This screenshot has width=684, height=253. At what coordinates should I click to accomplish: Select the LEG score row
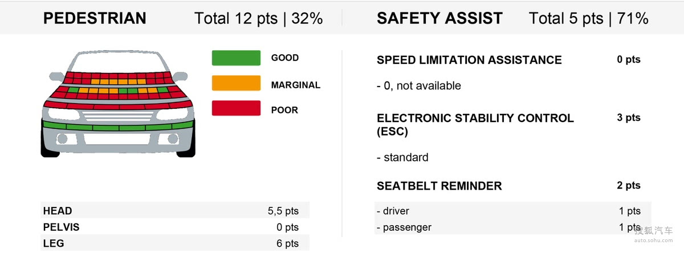point(174,243)
